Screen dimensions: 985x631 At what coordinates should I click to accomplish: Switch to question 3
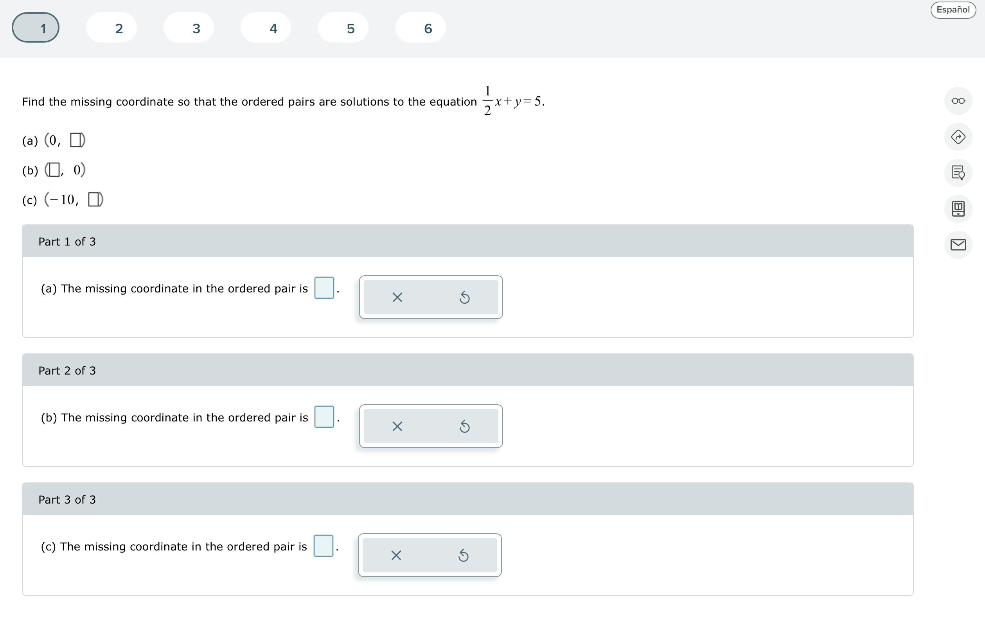[189, 27]
